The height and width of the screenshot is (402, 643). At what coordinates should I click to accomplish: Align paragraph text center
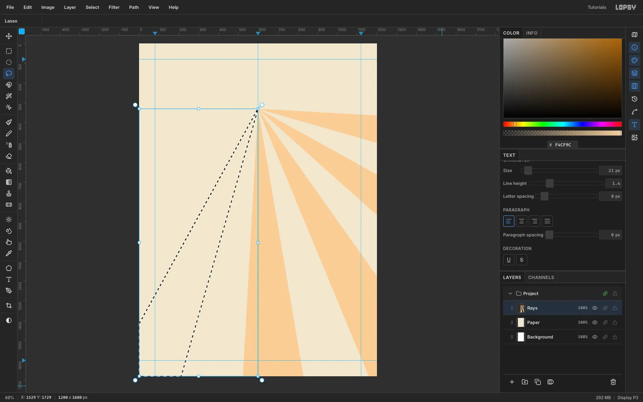pos(522,221)
